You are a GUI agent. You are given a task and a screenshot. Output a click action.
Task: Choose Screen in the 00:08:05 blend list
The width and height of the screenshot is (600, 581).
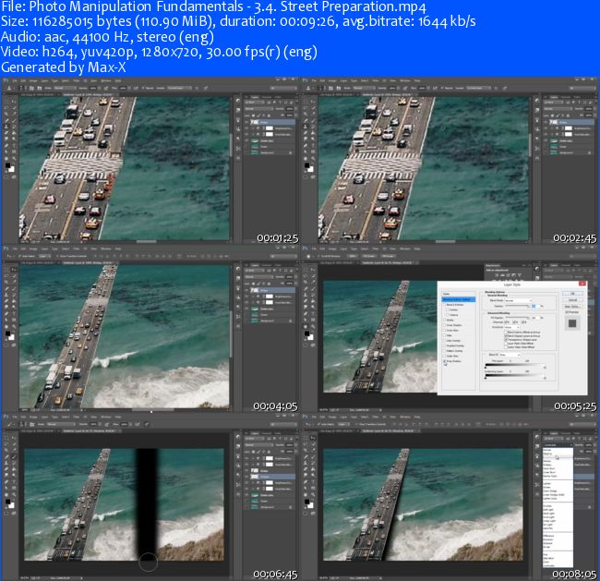[x=546, y=487]
